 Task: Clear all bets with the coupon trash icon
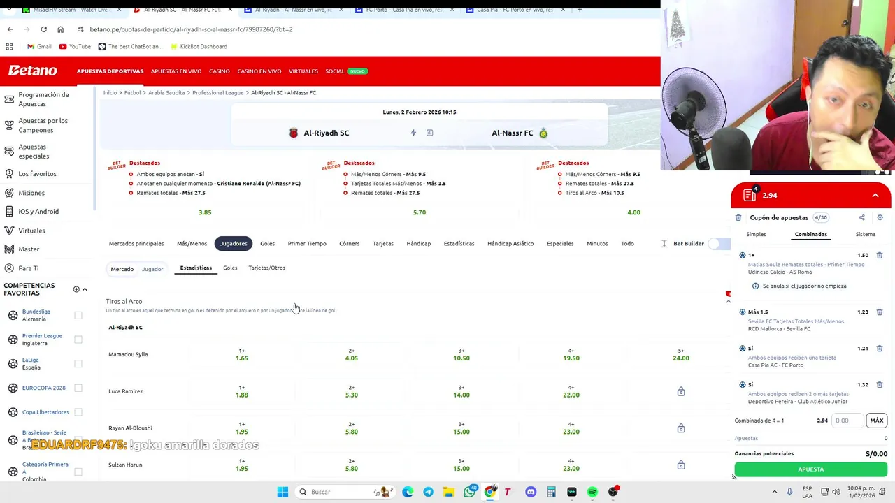(738, 217)
